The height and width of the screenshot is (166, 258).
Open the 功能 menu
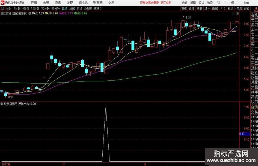point(185,3)
